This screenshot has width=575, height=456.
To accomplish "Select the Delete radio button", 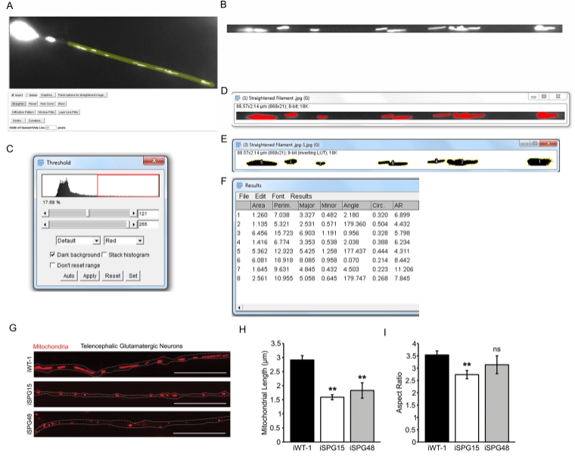I will tap(26, 95).
